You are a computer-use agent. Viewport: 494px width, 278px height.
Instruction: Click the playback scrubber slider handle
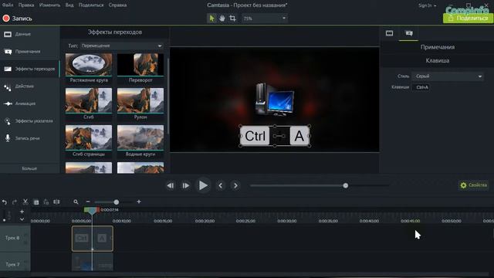(346, 185)
